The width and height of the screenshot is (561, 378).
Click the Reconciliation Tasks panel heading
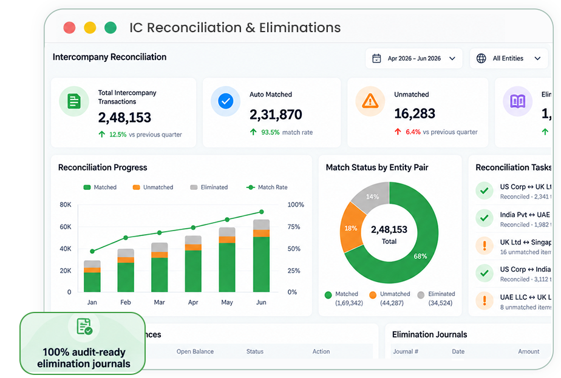(514, 167)
